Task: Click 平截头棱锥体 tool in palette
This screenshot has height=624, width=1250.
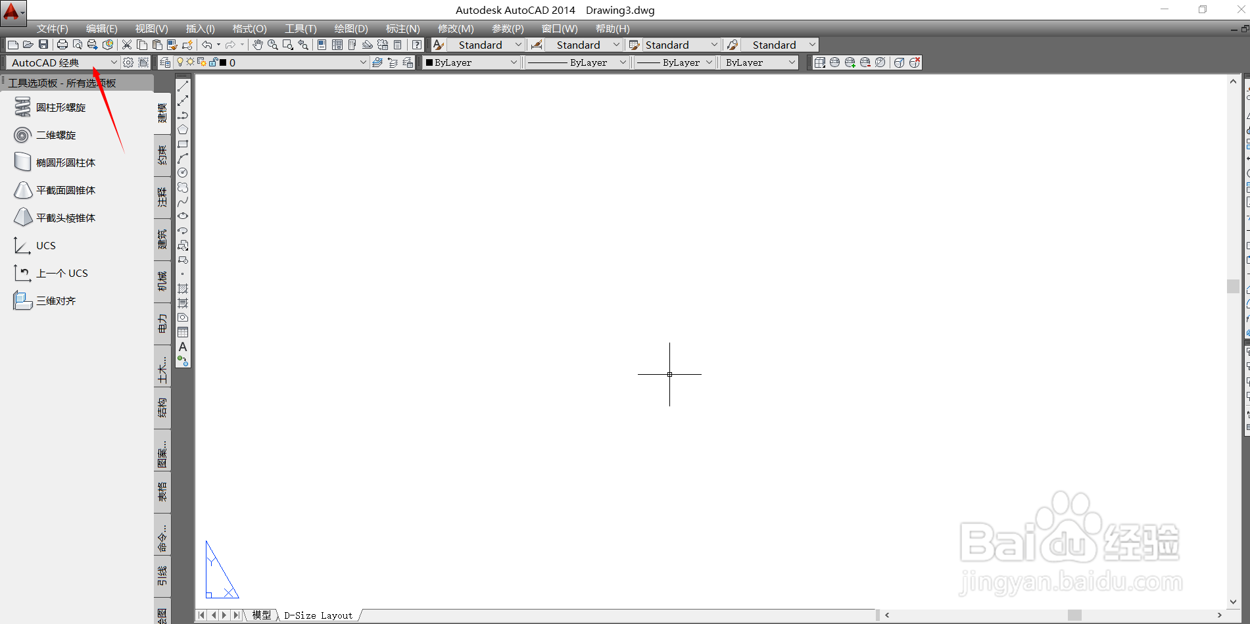Action: click(x=55, y=218)
